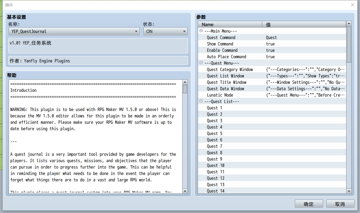
Task: Select the Quest 7 parameter row
Action: (x=272, y=146)
